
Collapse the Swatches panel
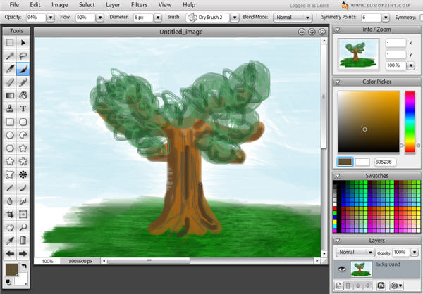click(337, 175)
